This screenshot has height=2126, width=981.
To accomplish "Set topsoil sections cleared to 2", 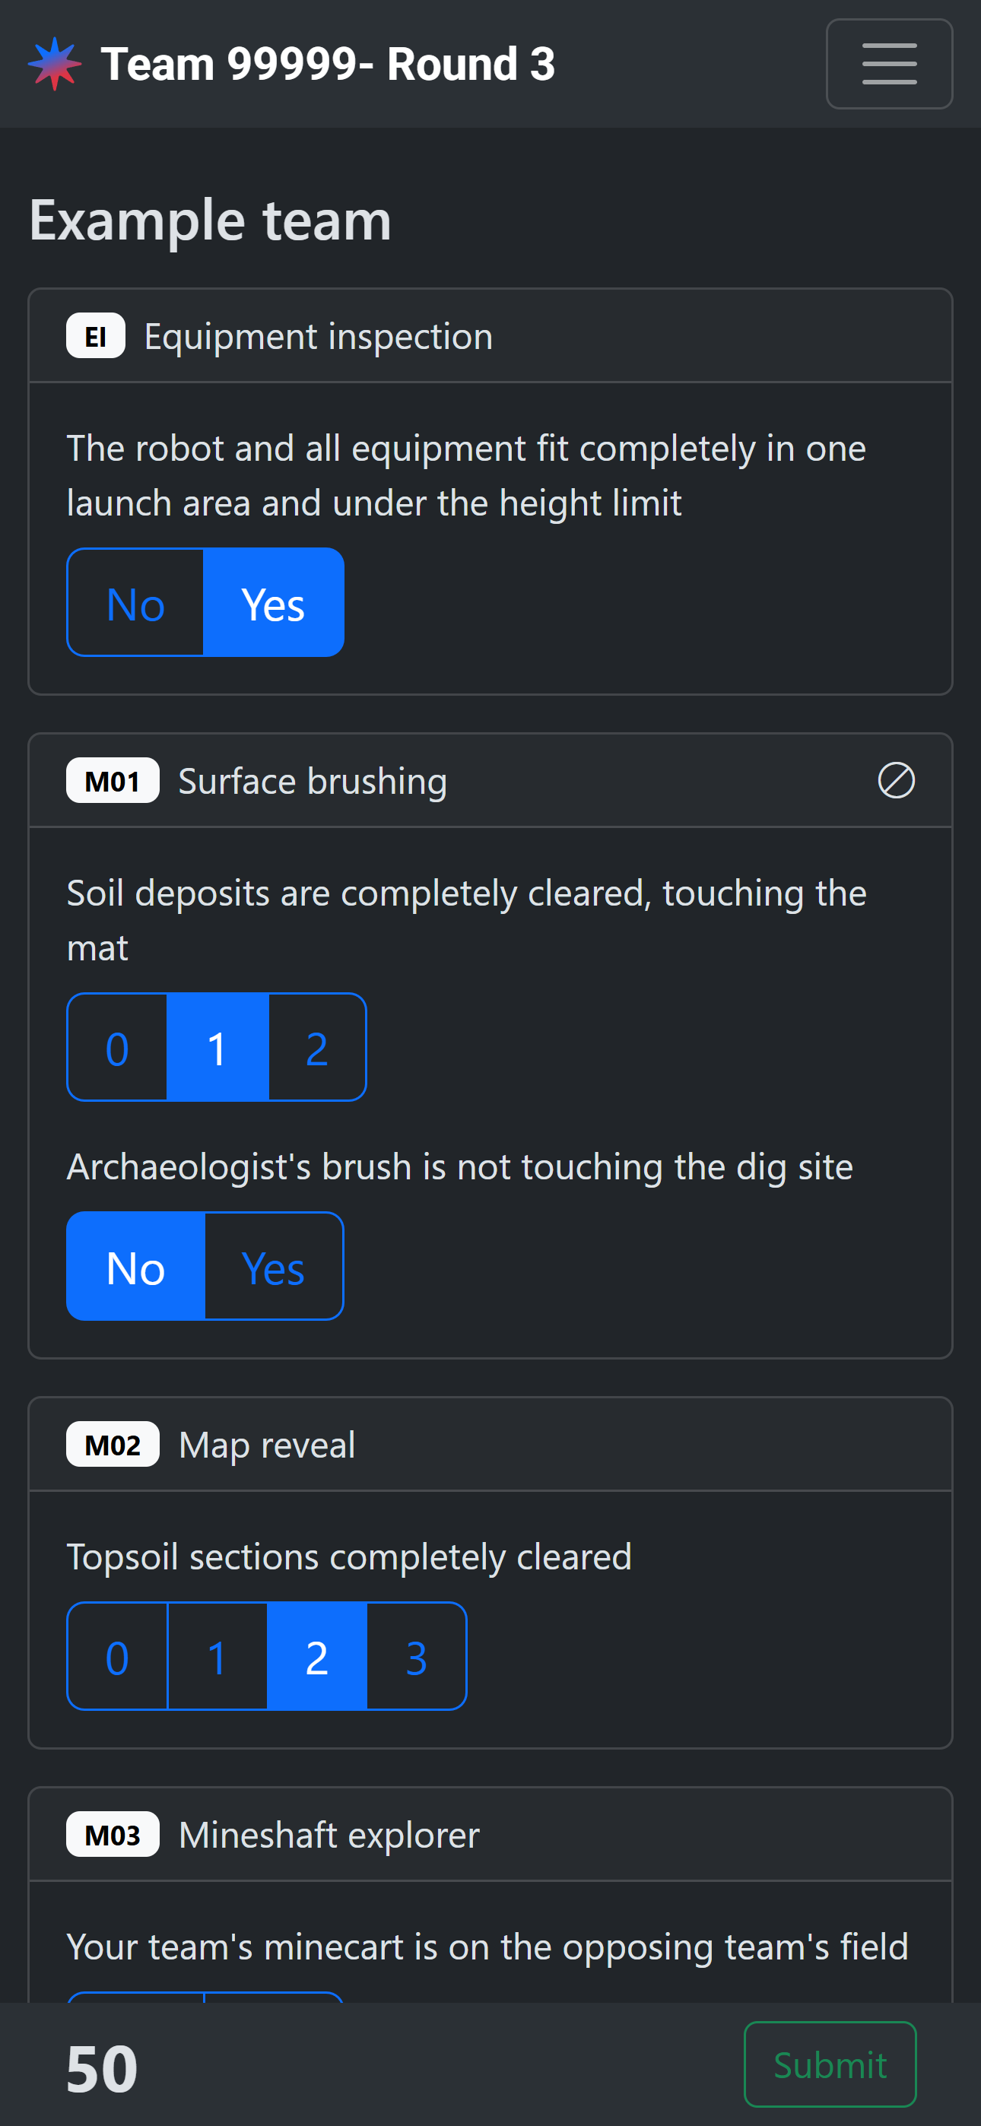I will pyautogui.click(x=317, y=1656).
